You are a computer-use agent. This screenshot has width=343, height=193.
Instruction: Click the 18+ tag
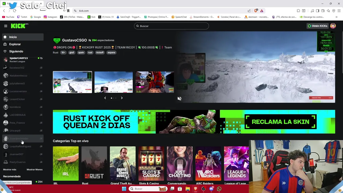[63, 53]
